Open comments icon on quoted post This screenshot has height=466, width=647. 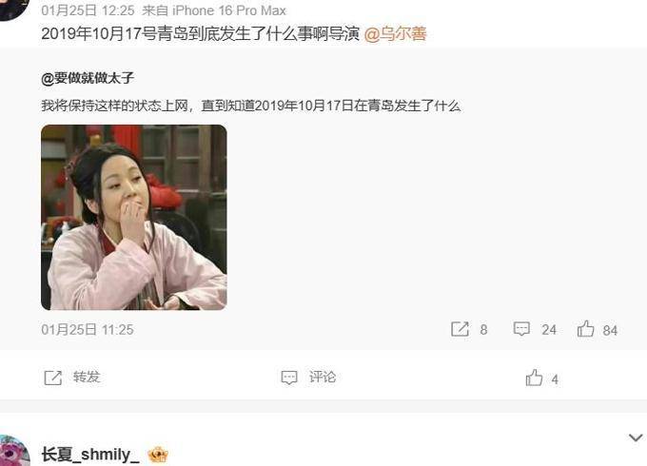pos(521,329)
